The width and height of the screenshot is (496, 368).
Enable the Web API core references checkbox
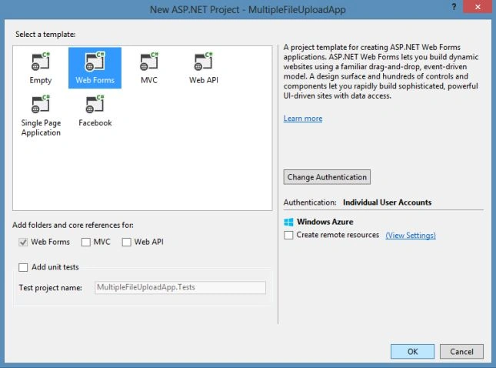127,243
